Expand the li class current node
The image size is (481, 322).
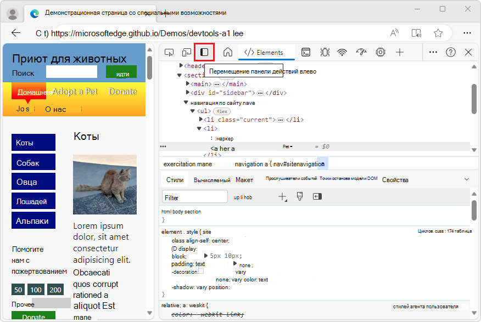tap(201, 119)
